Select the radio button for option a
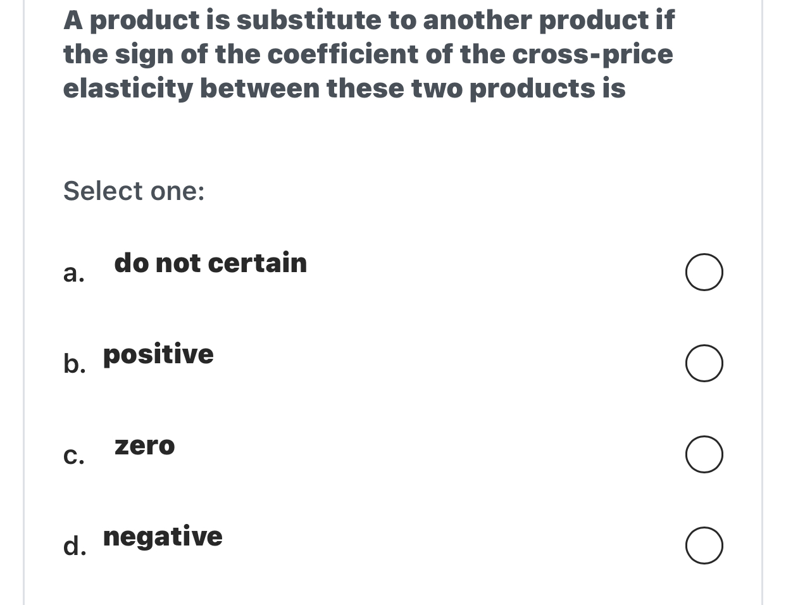The width and height of the screenshot is (786, 605). click(x=704, y=272)
